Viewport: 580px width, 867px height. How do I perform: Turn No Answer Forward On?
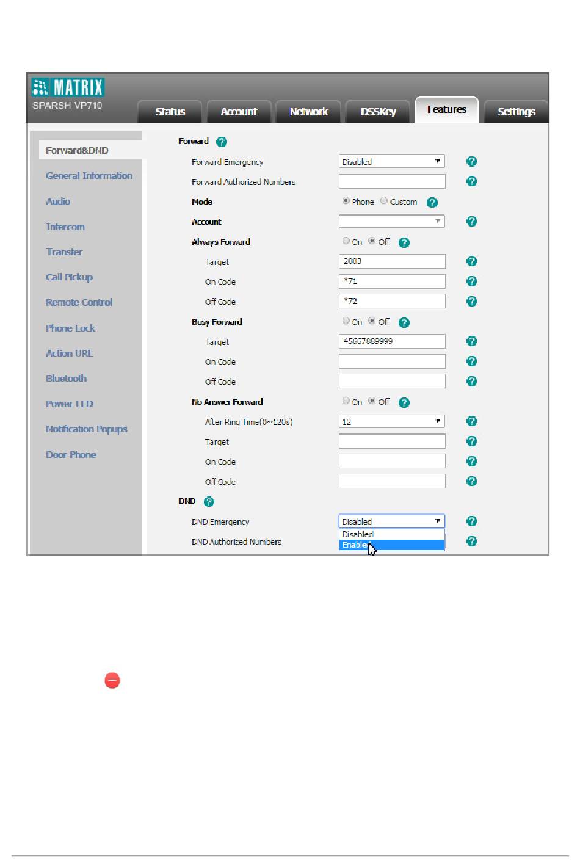346,401
